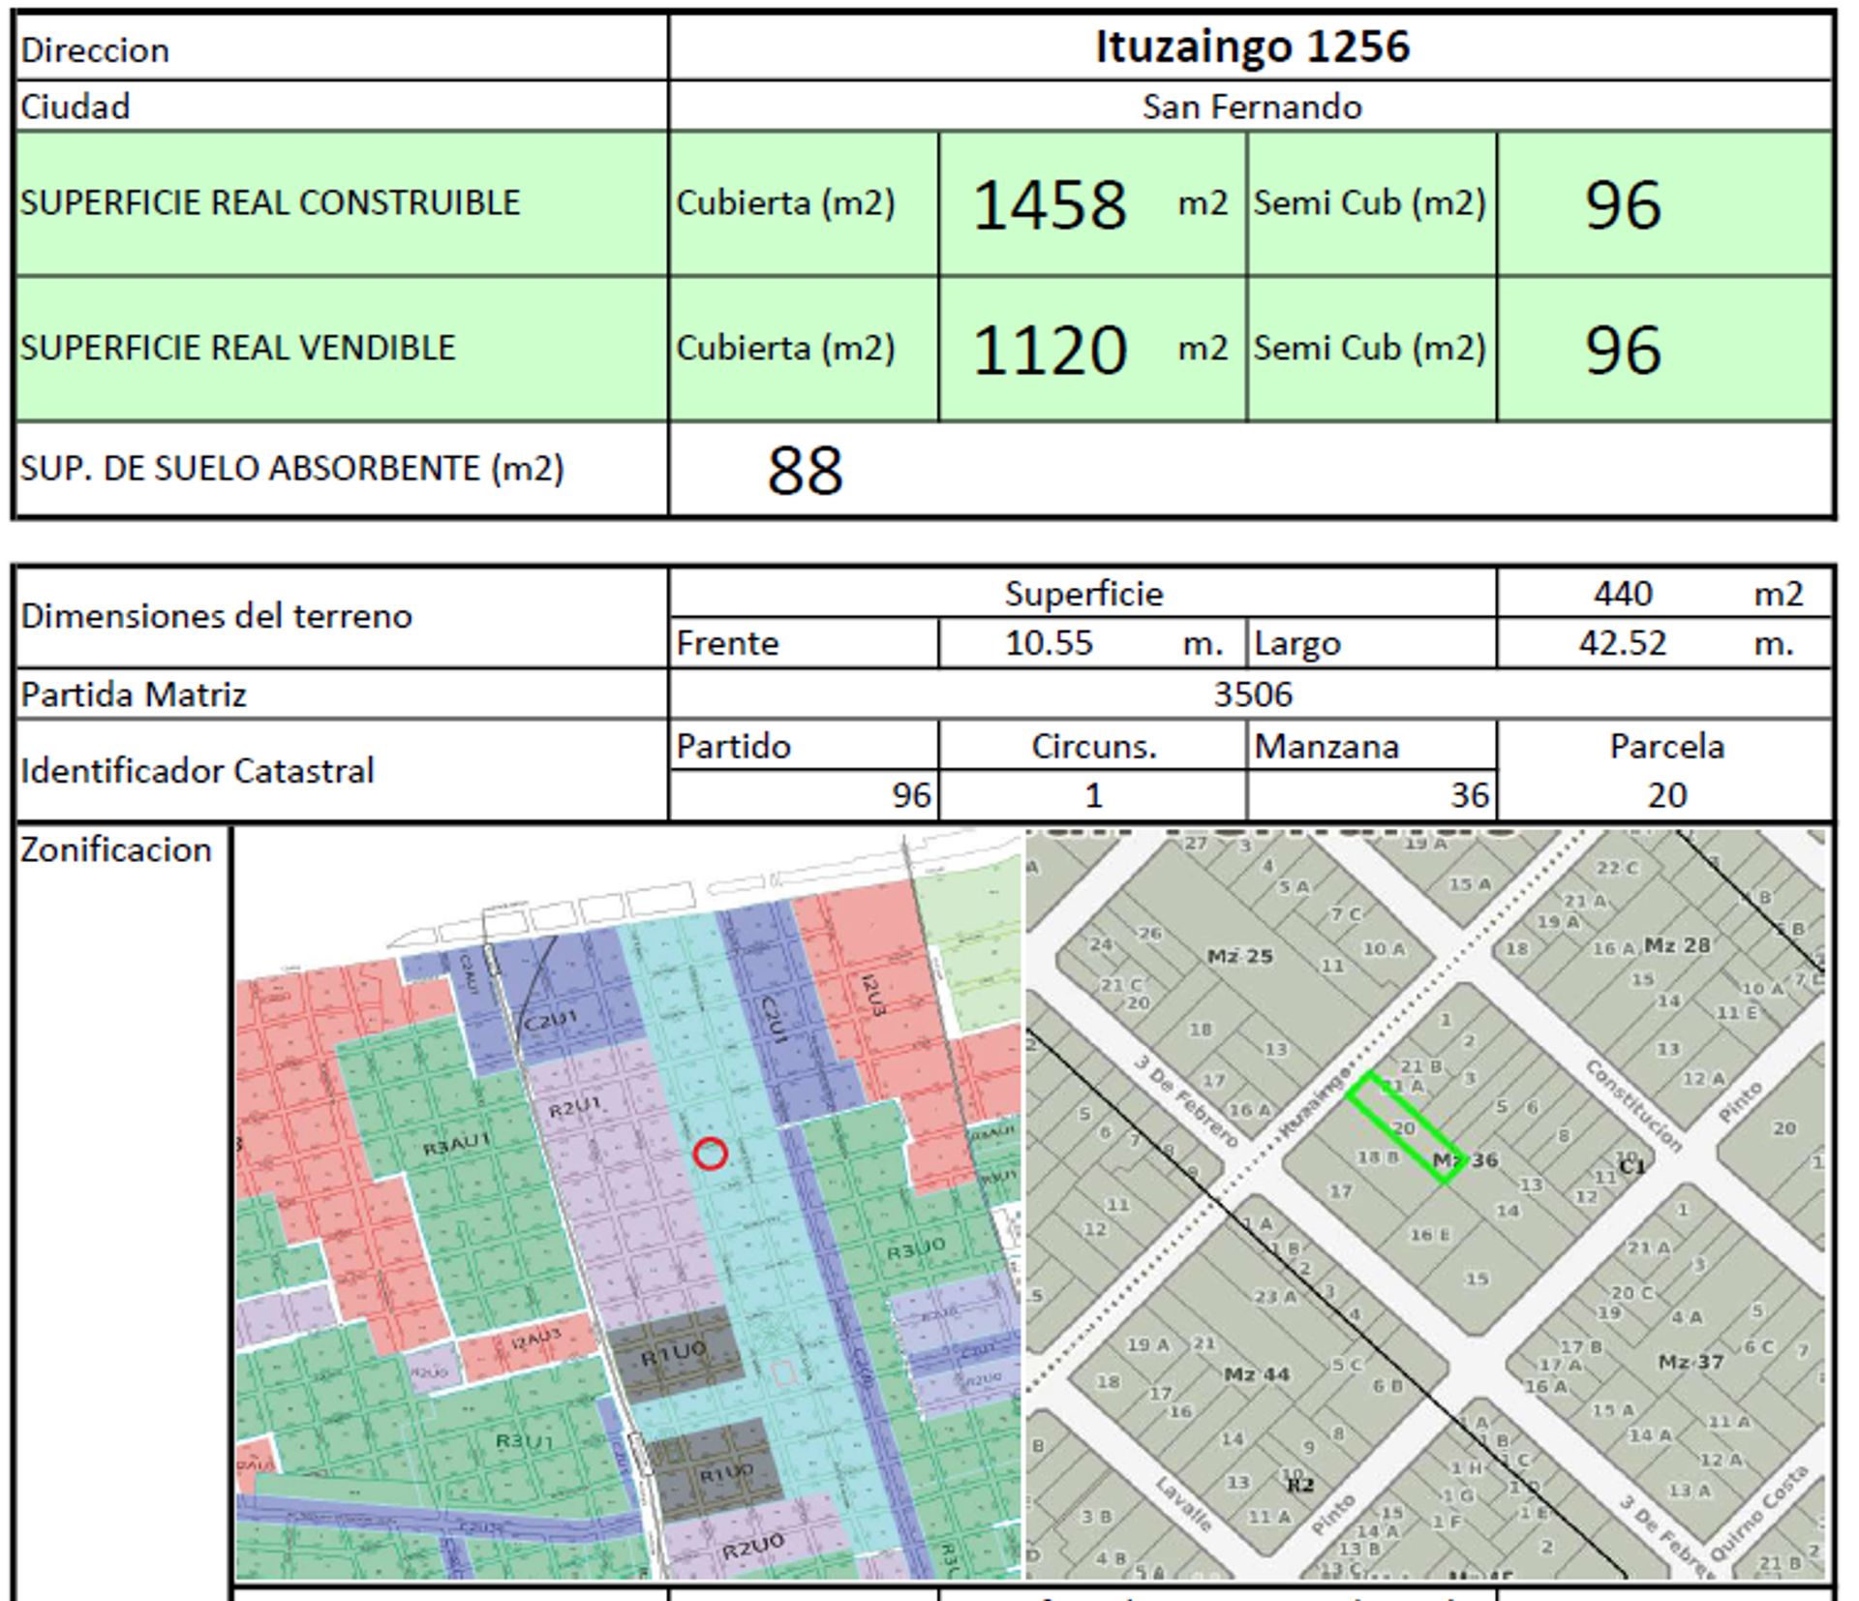Click the 440 superficie value cell
The height and width of the screenshot is (1601, 1859).
pyautogui.click(x=1623, y=593)
